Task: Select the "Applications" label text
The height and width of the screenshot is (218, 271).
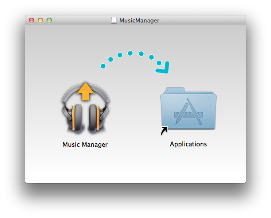Action: [188, 144]
